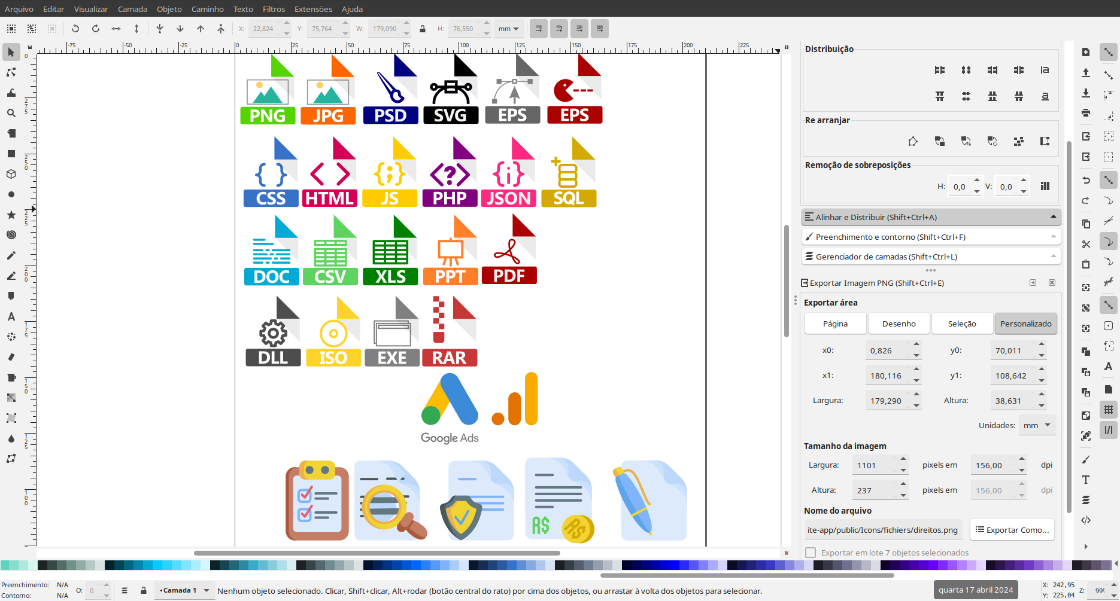Open the Filtros menu
Screen dimensions: 1120x601
pyautogui.click(x=274, y=9)
